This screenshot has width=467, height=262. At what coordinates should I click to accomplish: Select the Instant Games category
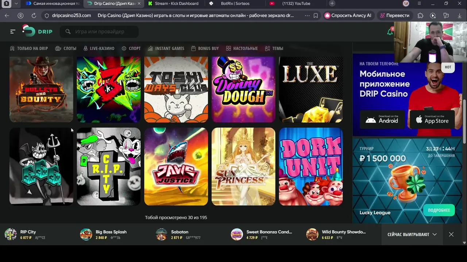point(166,48)
